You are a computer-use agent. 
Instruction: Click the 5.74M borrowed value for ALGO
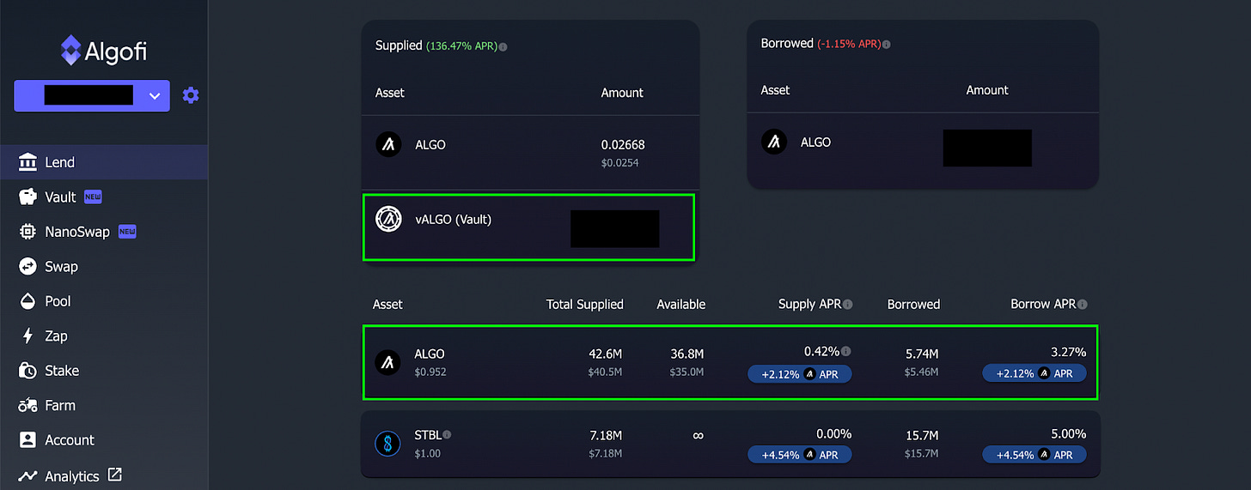(921, 354)
